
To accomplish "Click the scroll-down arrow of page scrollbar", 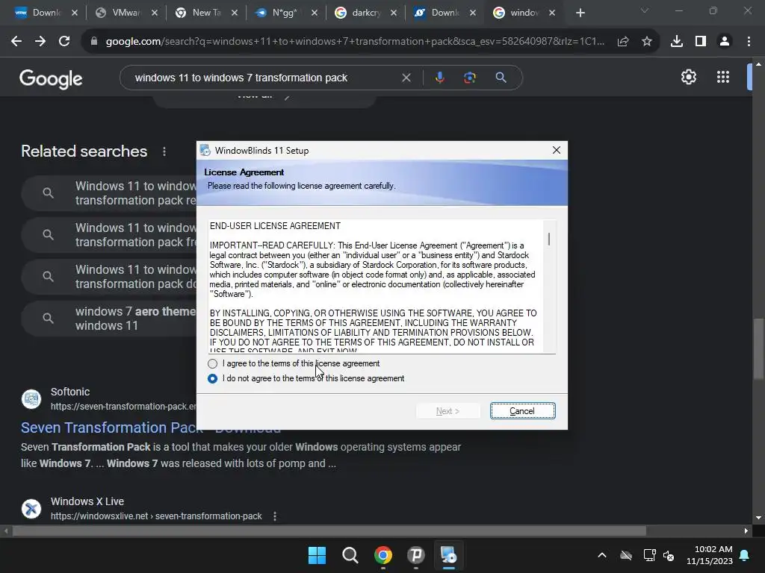I will coord(758,518).
